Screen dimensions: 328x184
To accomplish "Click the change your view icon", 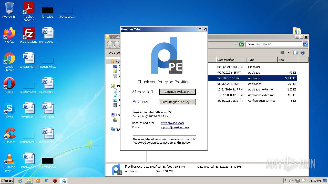I will (282, 53).
